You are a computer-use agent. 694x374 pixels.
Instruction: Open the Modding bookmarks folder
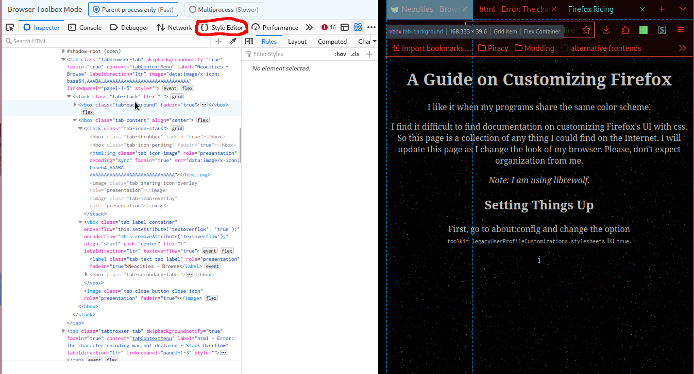pyautogui.click(x=534, y=48)
